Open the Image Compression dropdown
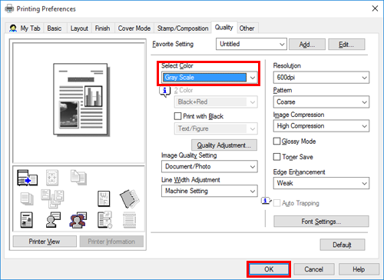This screenshot has width=384, height=280. point(321,126)
